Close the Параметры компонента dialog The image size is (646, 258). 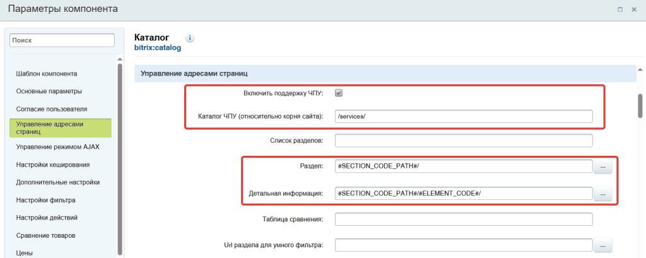coord(634,9)
